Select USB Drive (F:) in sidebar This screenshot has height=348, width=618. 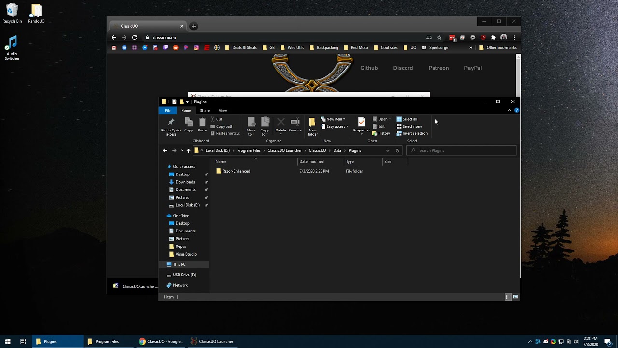(184, 275)
